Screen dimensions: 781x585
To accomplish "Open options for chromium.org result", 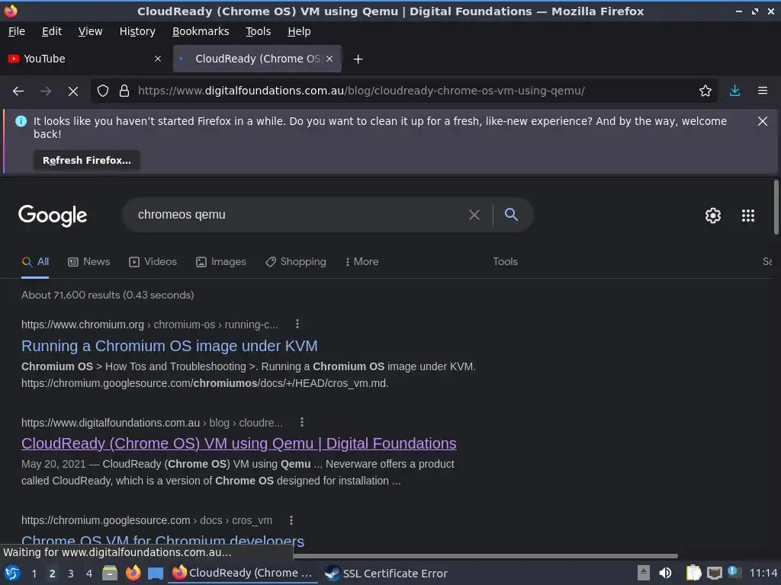I will point(297,324).
